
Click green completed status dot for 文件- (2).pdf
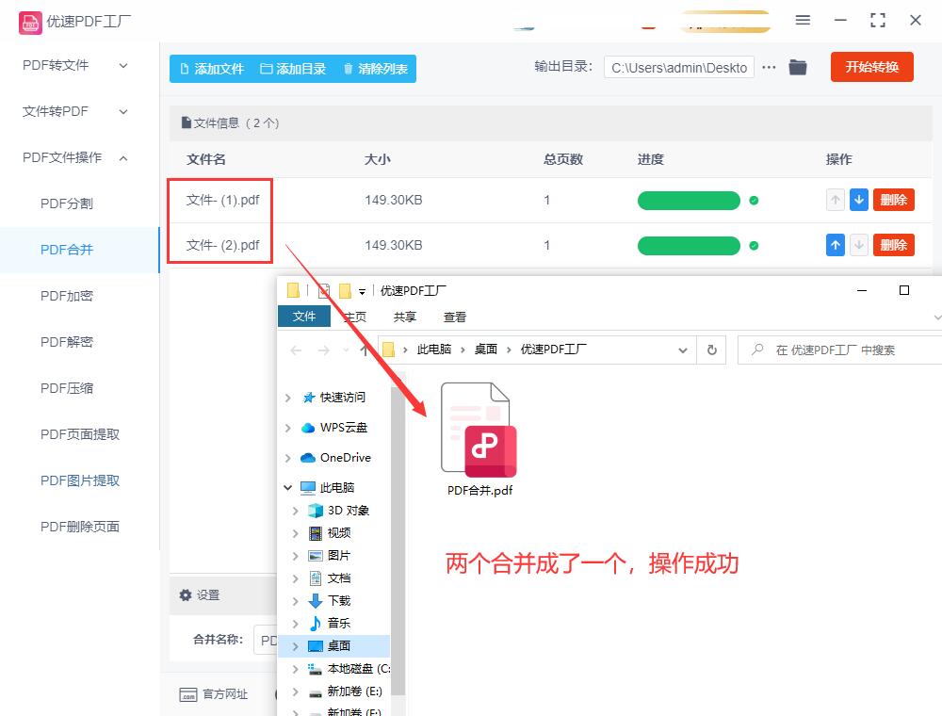click(754, 246)
